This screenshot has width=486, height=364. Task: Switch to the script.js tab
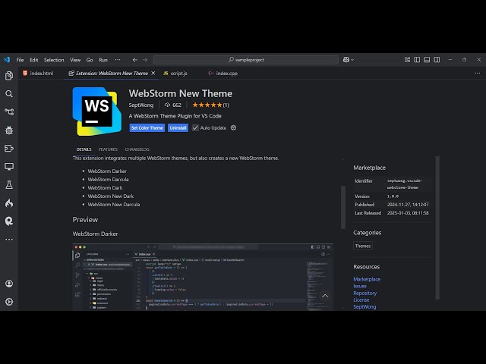coord(179,73)
